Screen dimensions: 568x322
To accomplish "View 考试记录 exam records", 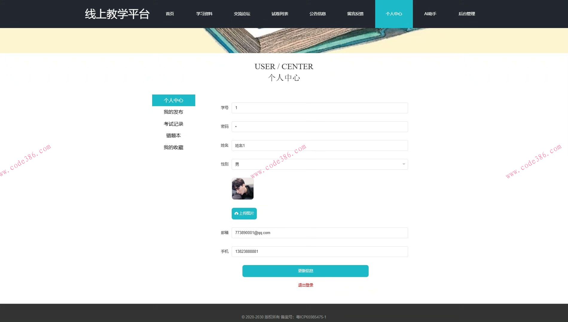I will click(173, 124).
